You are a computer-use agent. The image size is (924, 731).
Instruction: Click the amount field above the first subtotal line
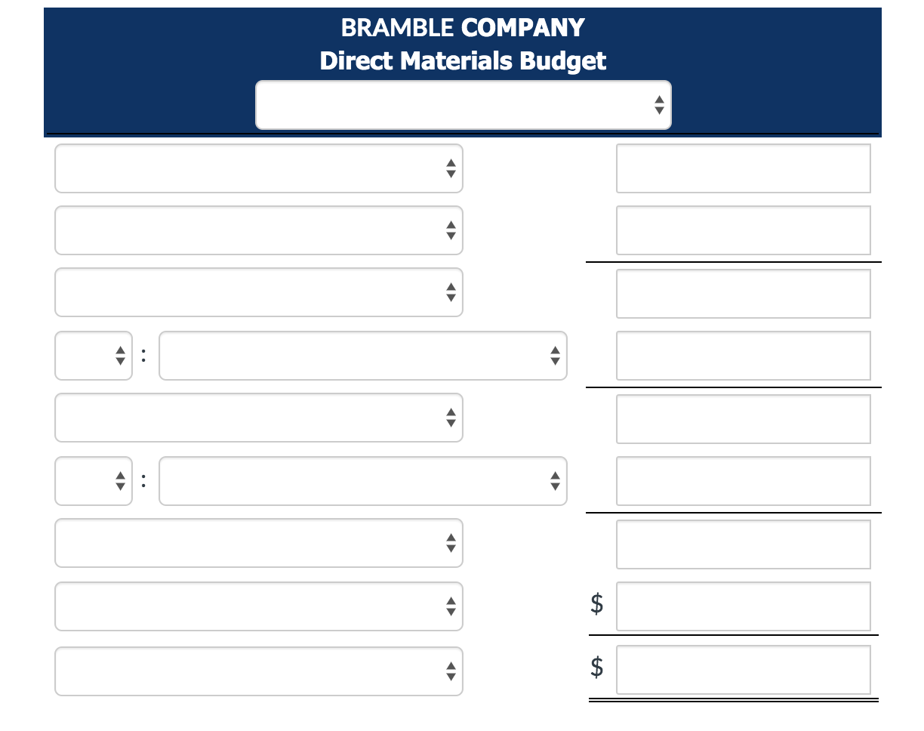point(744,230)
